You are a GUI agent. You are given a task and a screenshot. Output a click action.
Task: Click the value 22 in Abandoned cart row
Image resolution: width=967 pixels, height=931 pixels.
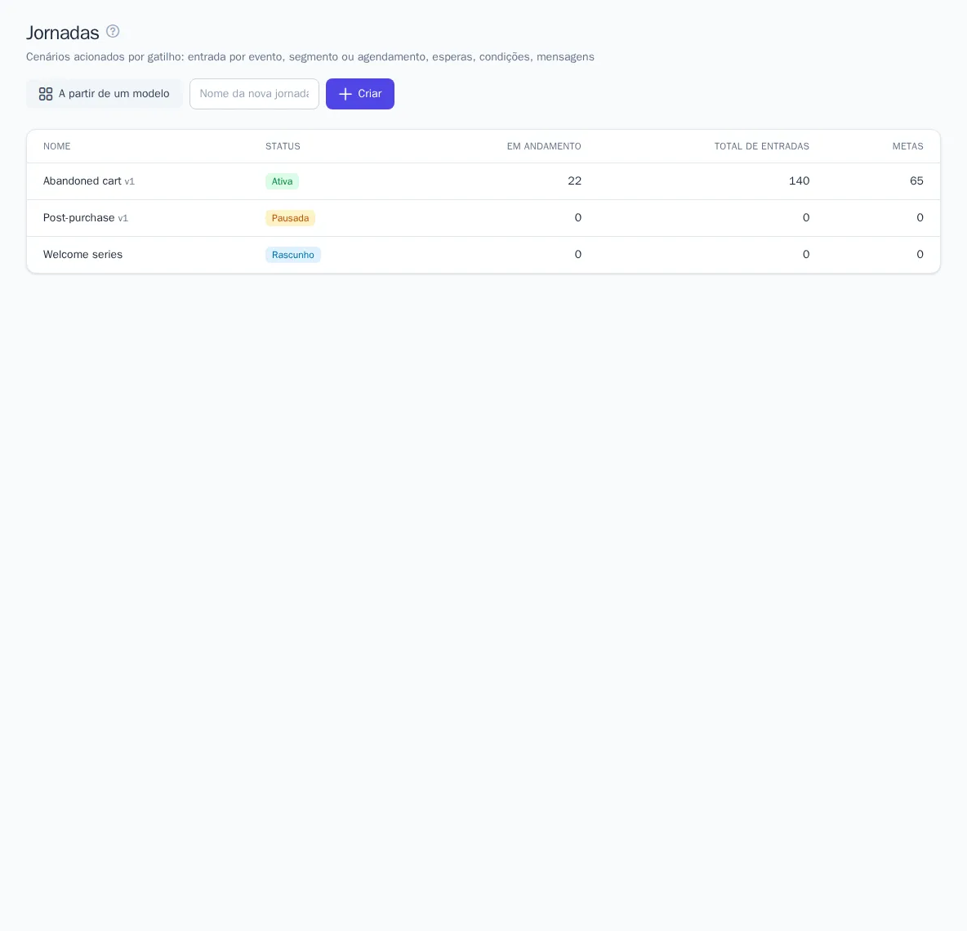click(575, 180)
